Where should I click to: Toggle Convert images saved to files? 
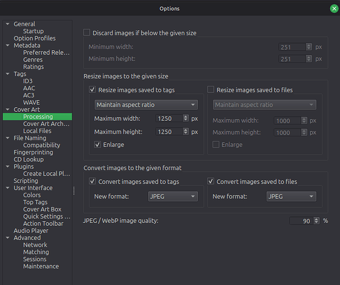(x=211, y=181)
